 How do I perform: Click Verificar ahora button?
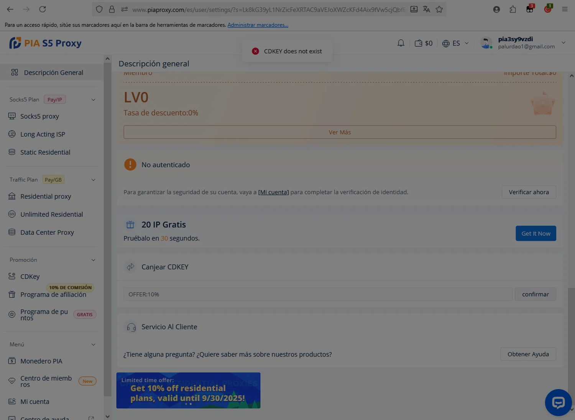(529, 192)
